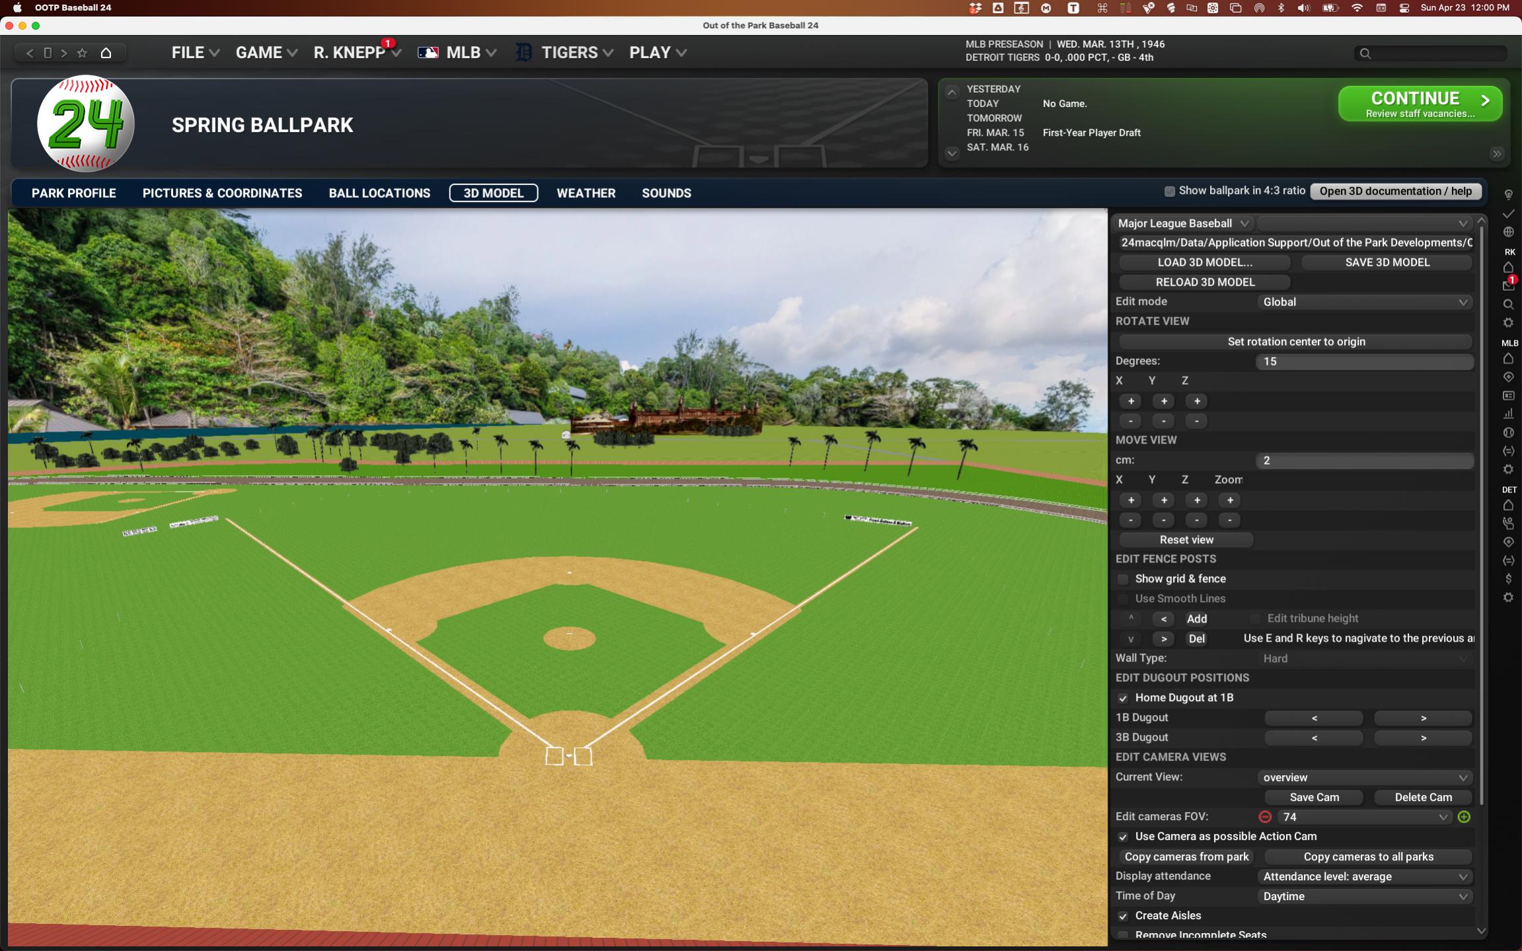Screen dimensions: 1522x951
Task: Open the TIGERS menu
Action: pos(570,53)
